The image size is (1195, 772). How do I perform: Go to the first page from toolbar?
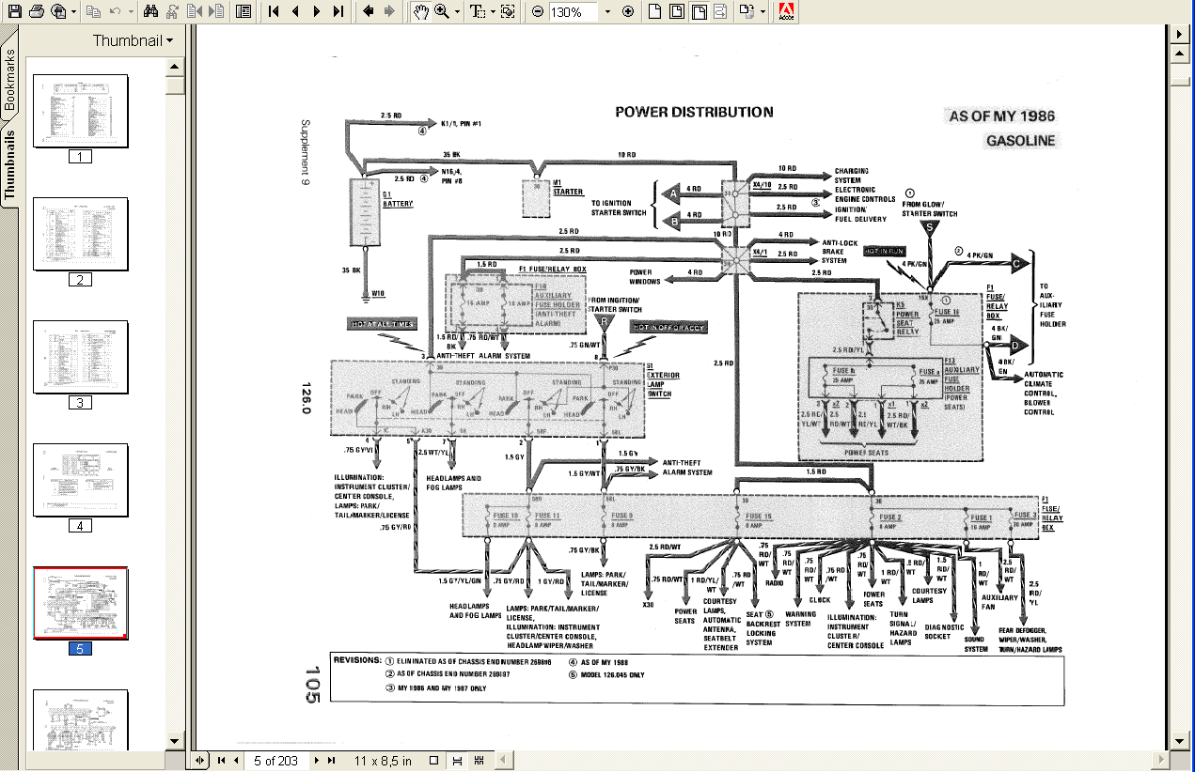click(x=273, y=11)
